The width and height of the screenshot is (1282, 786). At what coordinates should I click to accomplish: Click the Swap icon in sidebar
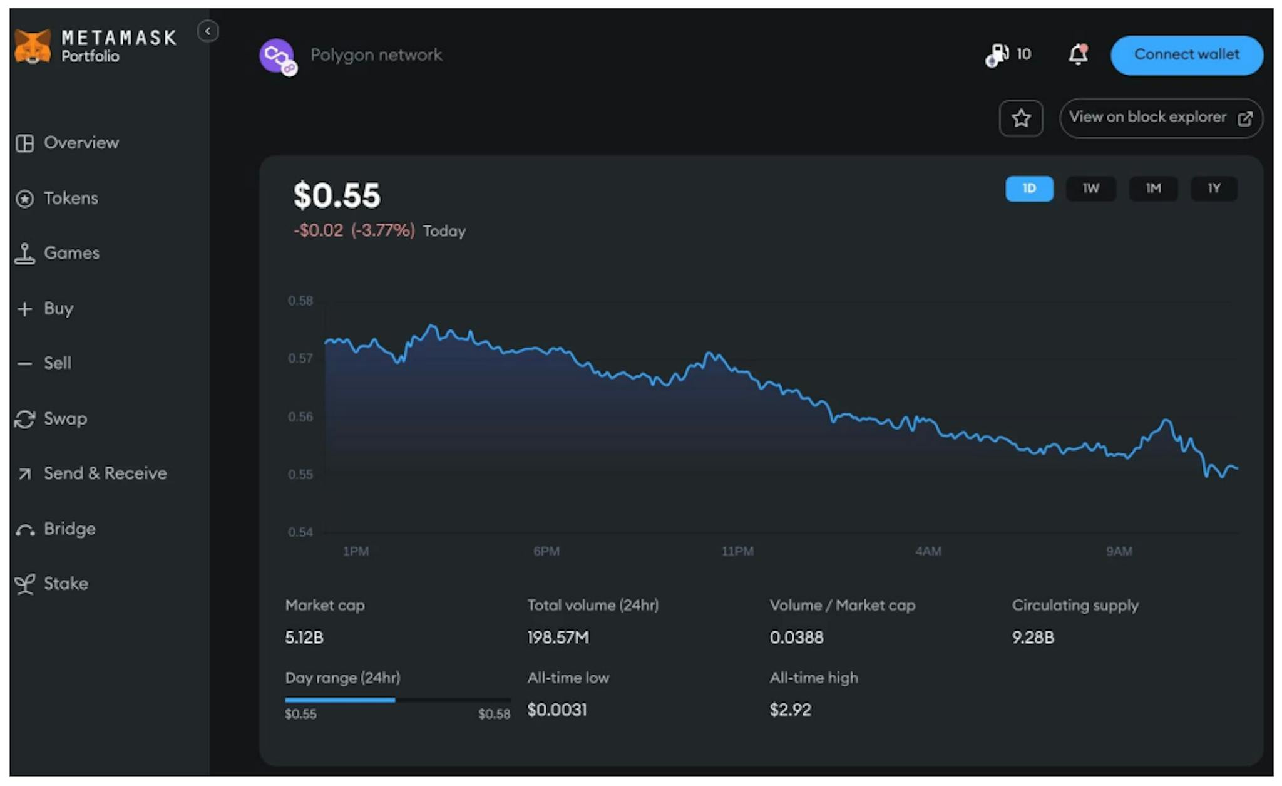point(25,418)
